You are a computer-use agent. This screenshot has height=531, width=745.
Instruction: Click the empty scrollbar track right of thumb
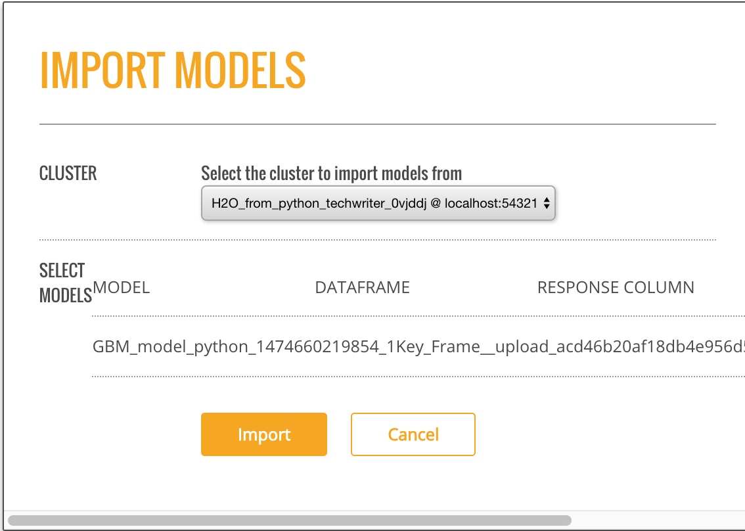657,520
